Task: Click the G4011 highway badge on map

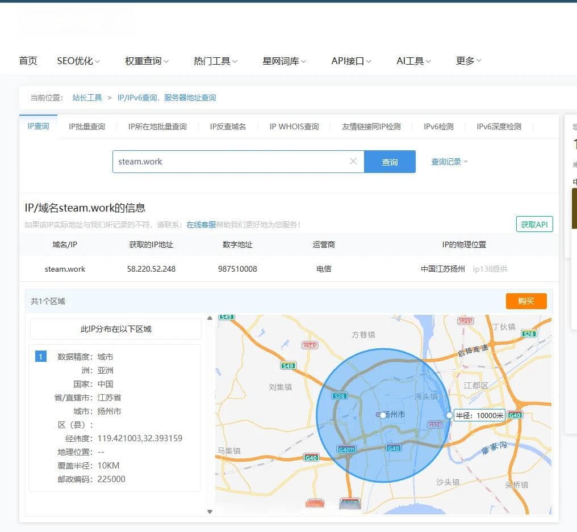Action: coord(346,449)
